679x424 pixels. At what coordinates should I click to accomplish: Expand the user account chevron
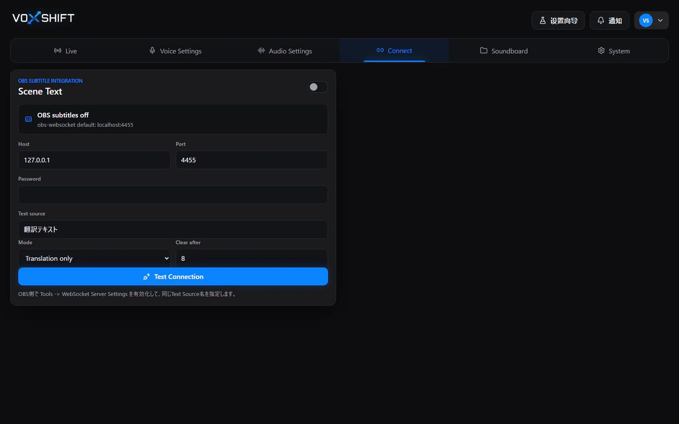point(660,20)
